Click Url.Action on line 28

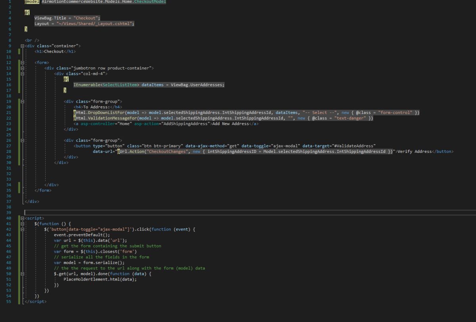pyautogui.click(x=132, y=151)
